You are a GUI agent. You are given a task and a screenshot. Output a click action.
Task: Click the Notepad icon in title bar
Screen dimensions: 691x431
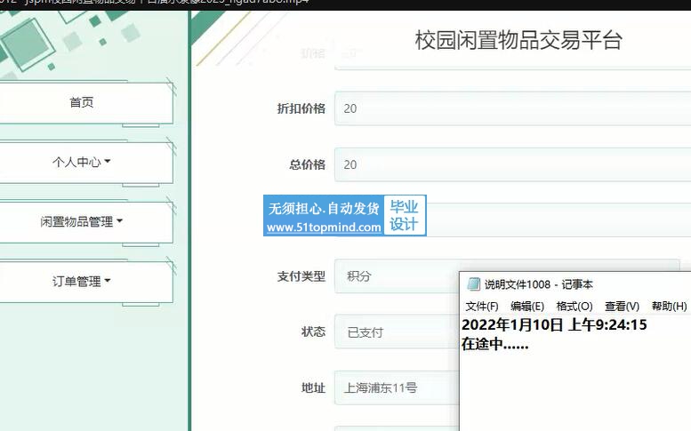tap(473, 284)
